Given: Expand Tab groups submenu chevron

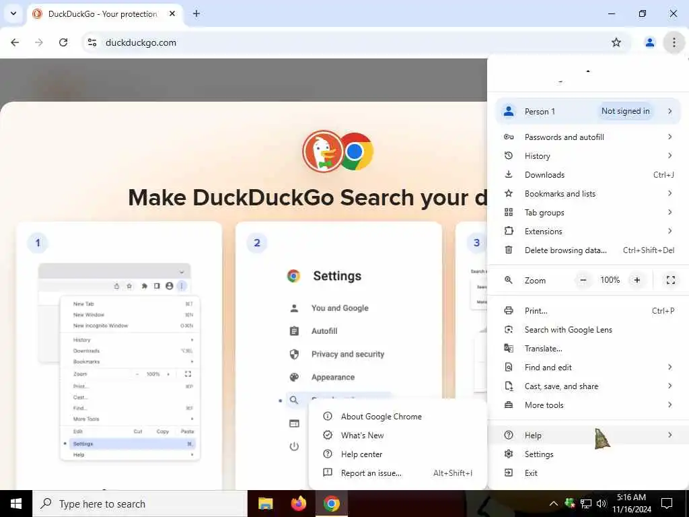Looking at the screenshot, I should click(x=669, y=212).
